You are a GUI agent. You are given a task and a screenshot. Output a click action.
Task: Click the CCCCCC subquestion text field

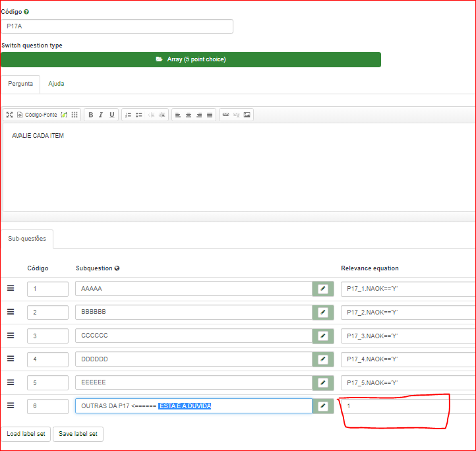pyautogui.click(x=194, y=336)
